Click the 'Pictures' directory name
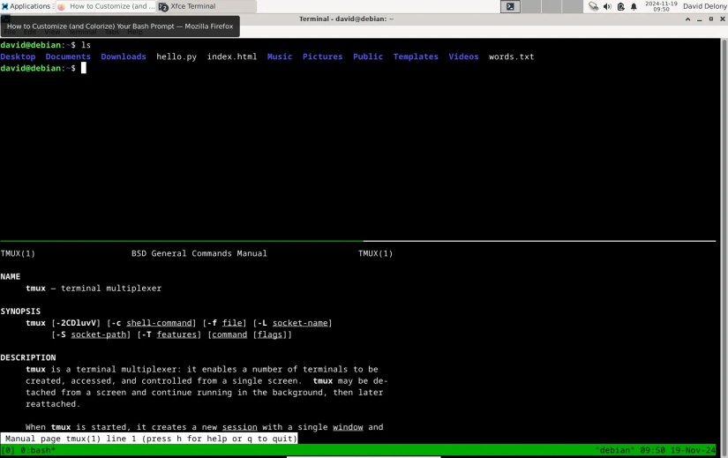728x458 pixels. coord(322,56)
